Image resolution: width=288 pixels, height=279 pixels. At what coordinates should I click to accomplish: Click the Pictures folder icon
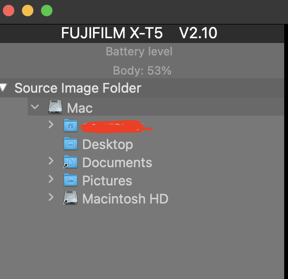click(x=71, y=180)
